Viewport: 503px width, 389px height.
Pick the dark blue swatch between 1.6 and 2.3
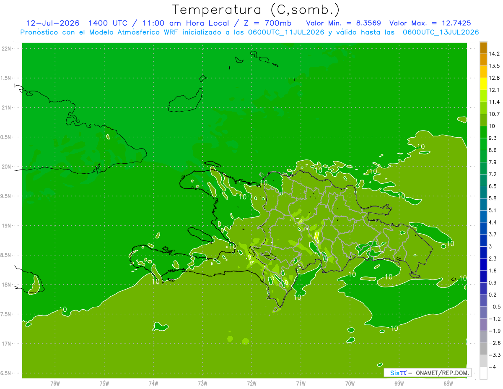coord(483,264)
